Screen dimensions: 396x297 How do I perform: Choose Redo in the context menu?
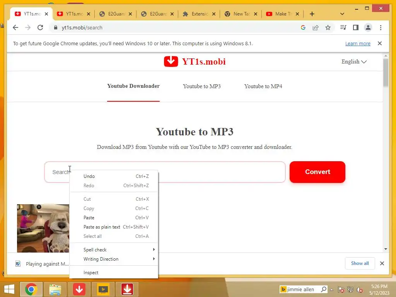pyautogui.click(x=114, y=186)
